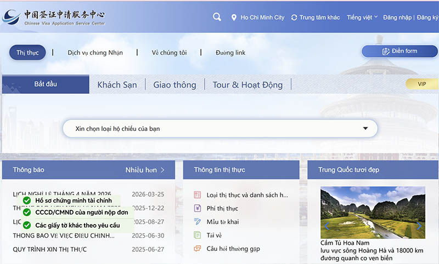
Task: Click green check beside Hồ sơ chứng minh tài chính
Action: coord(27,200)
